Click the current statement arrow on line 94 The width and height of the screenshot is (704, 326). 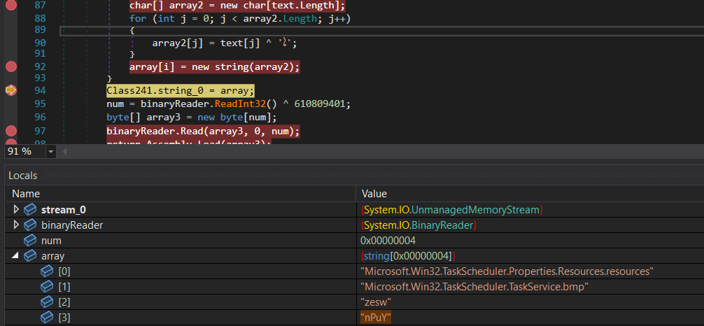[x=10, y=90]
